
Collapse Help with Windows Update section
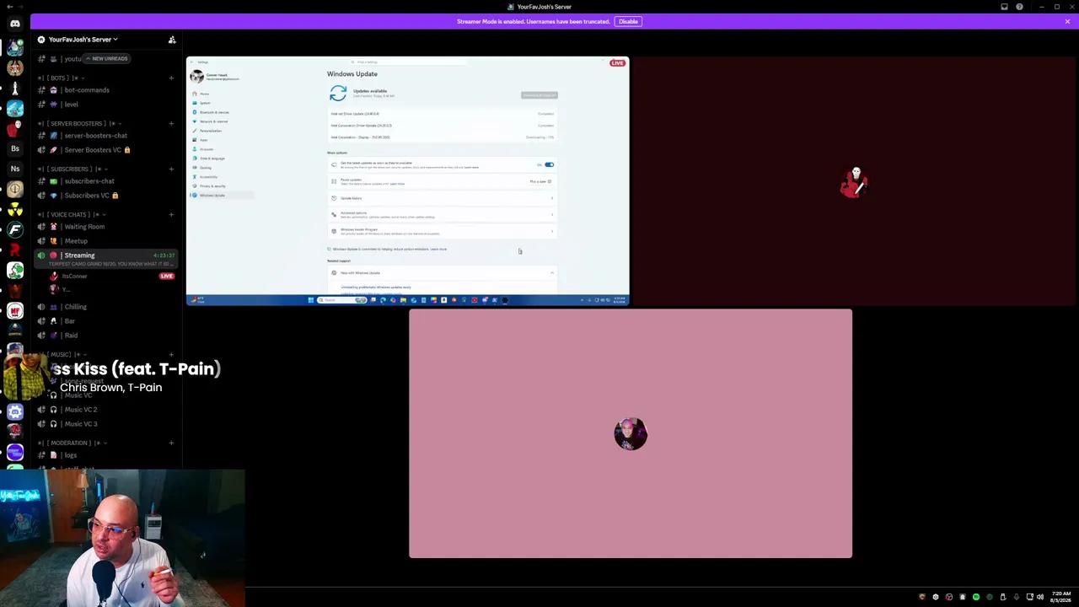click(441, 272)
